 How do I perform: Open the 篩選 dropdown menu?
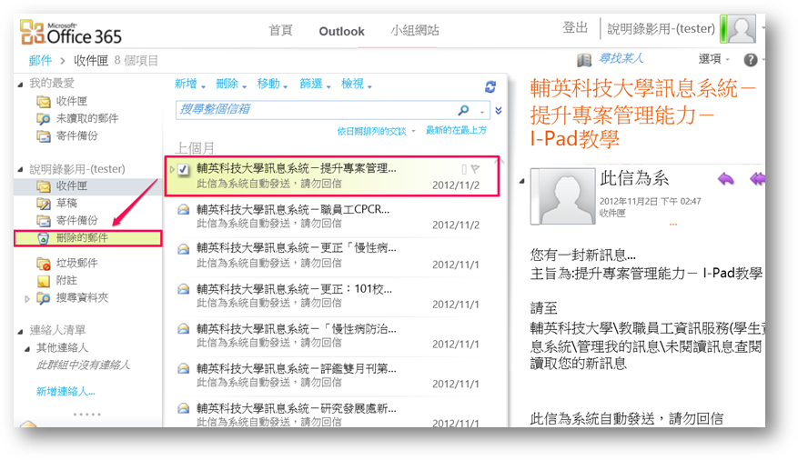pos(315,84)
